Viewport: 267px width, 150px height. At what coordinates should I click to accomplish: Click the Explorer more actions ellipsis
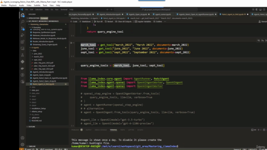[x=65, y=15]
